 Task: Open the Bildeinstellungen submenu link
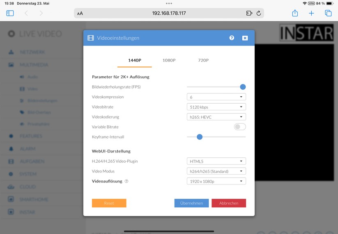pos(42,101)
